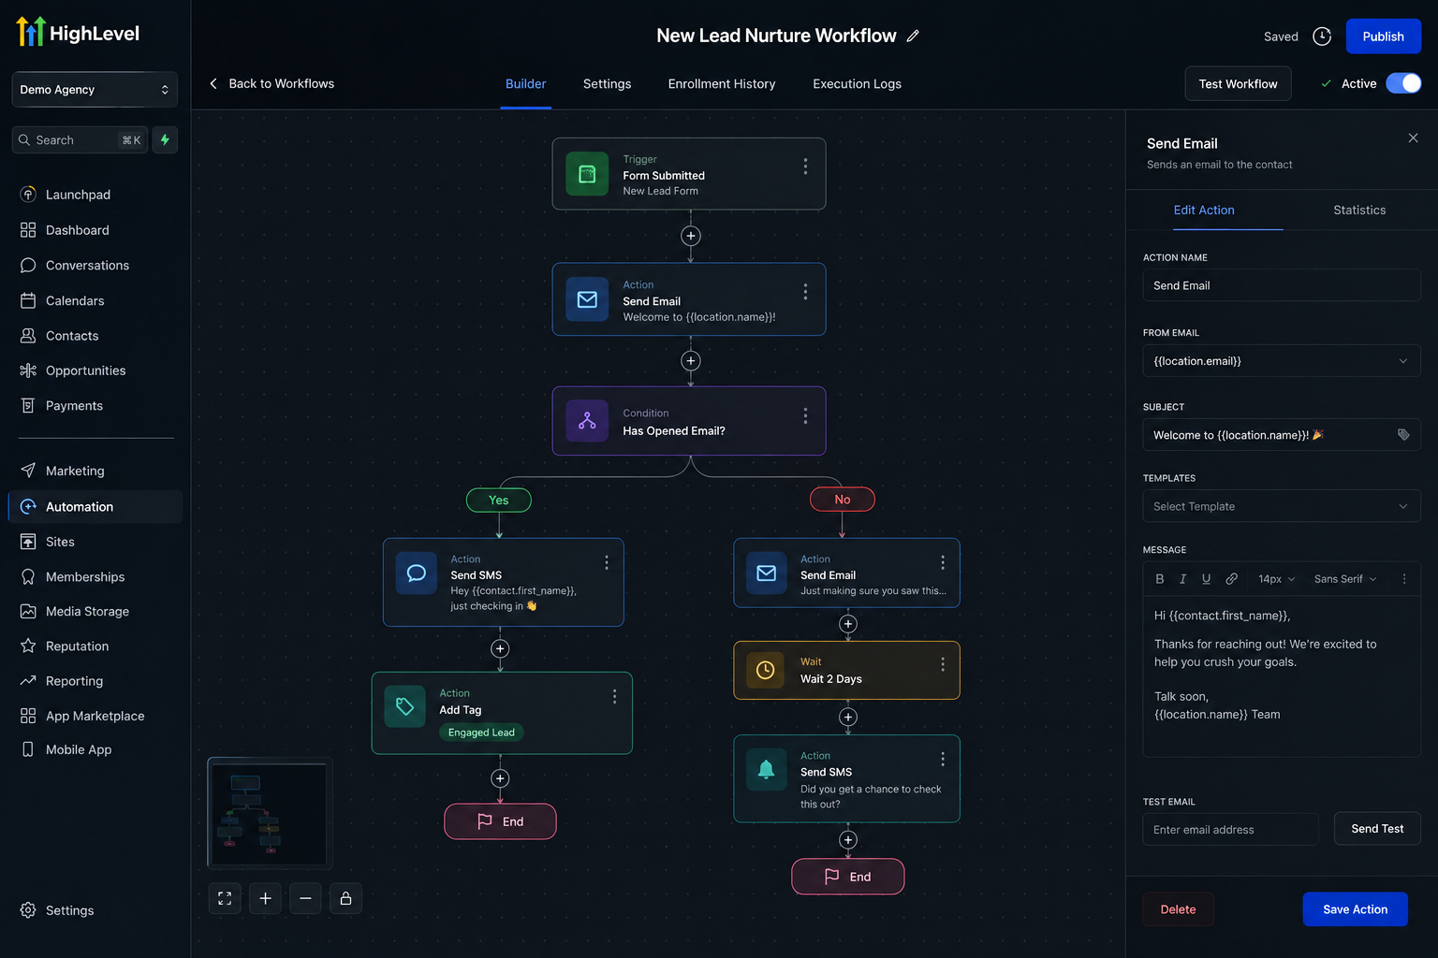Add step below Add Tag action

pyautogui.click(x=500, y=778)
